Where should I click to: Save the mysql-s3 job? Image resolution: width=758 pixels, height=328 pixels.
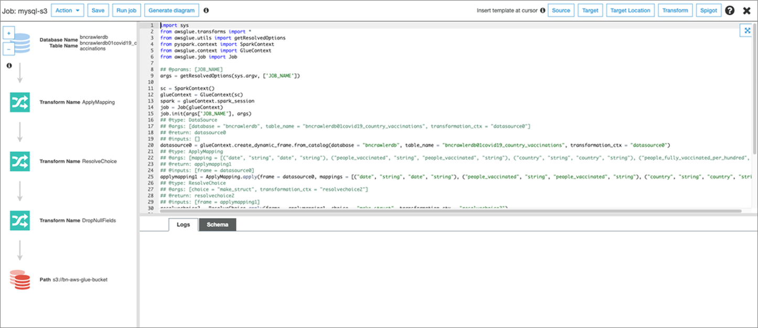click(98, 10)
